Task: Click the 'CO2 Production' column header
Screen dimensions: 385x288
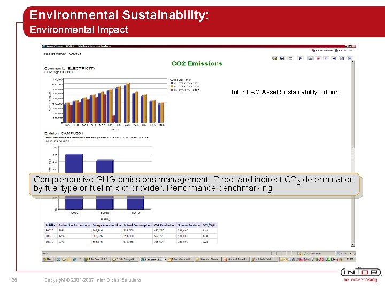Action: coord(165,225)
